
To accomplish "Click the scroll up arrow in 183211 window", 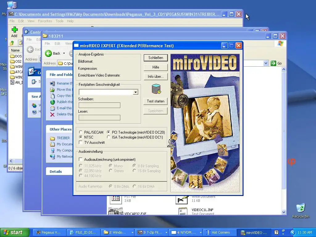I will [284, 69].
